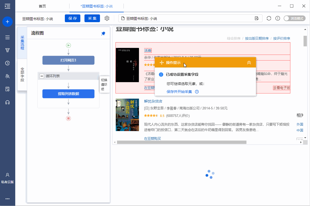Viewport: 310px width, 206px height.
Task: Click the 外国 tag link at right edge
Action: [x=300, y=124]
